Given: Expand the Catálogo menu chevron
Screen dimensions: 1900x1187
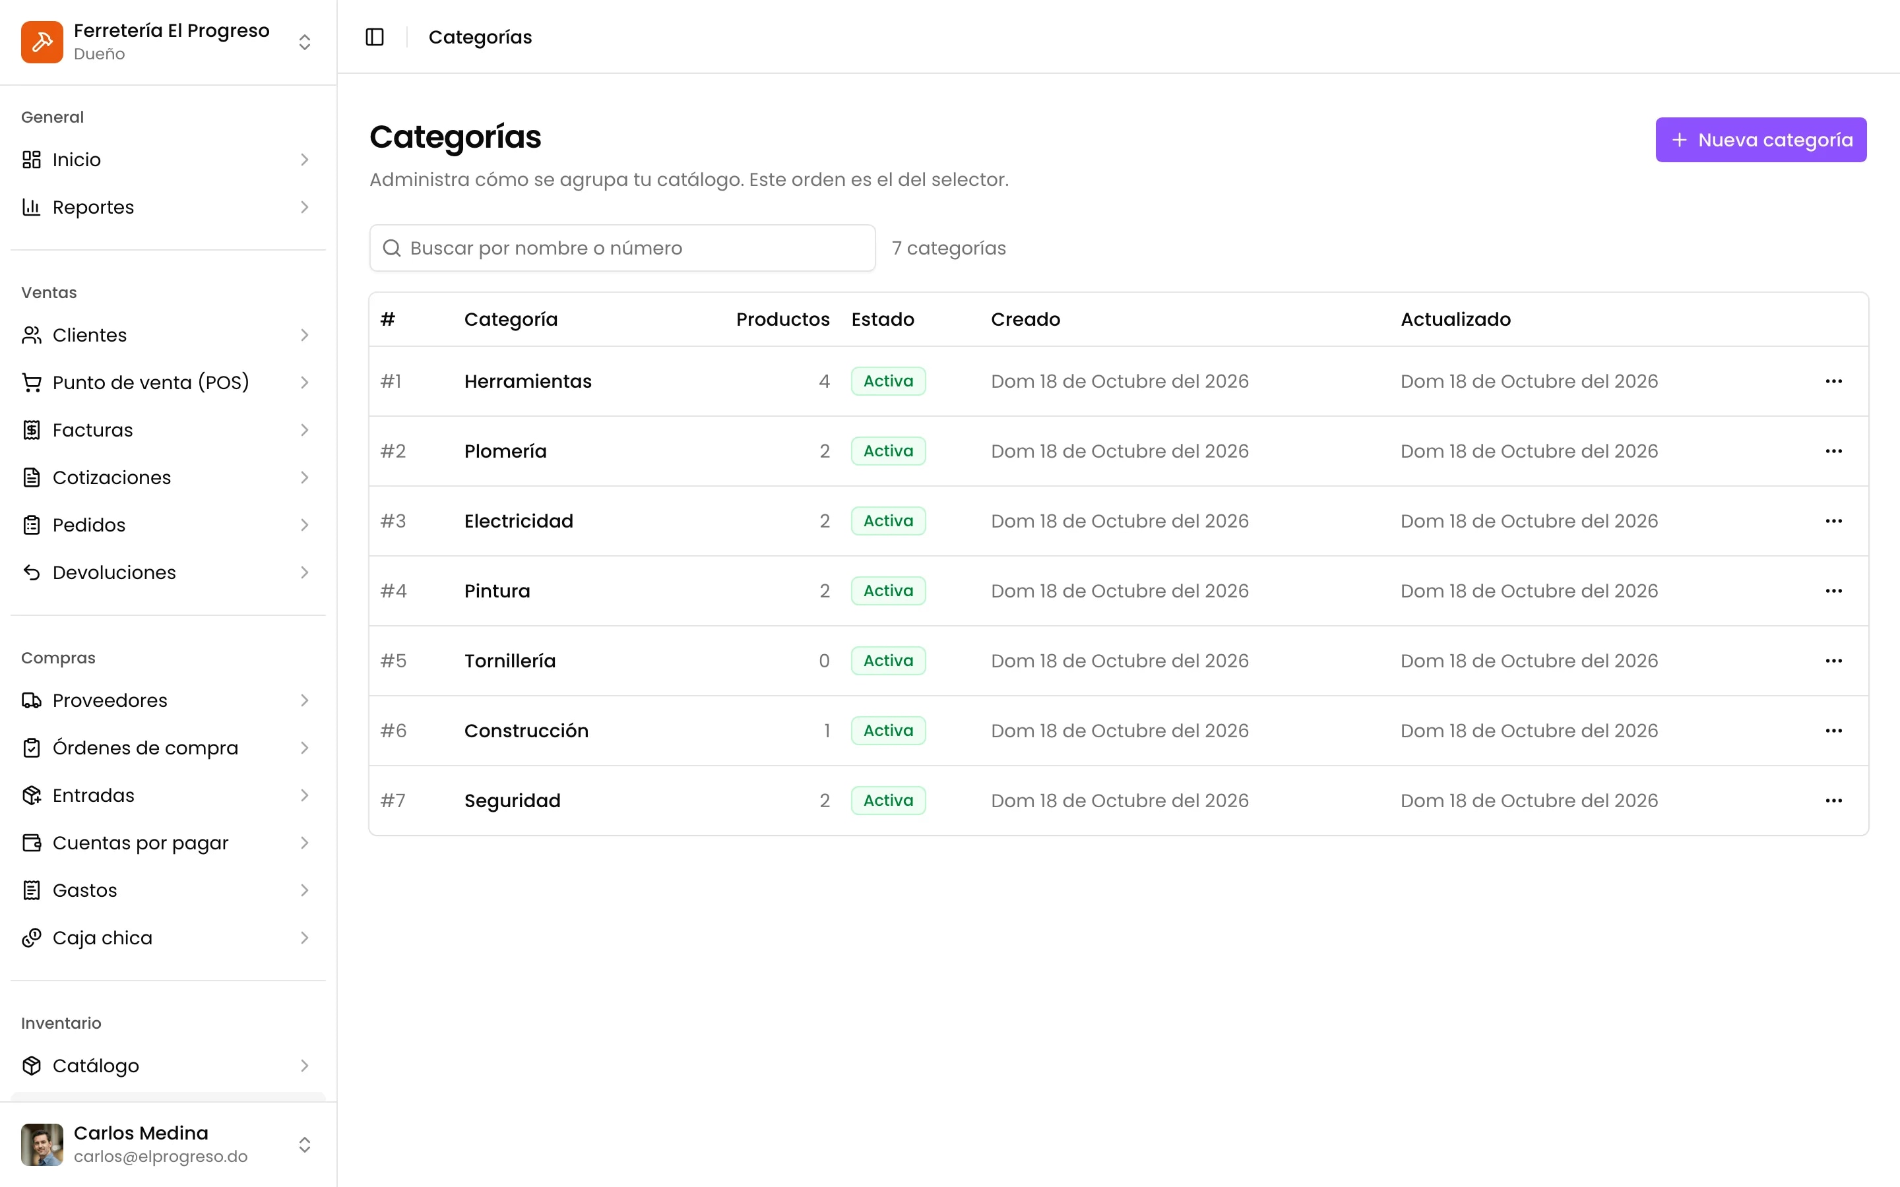Looking at the screenshot, I should click(305, 1065).
